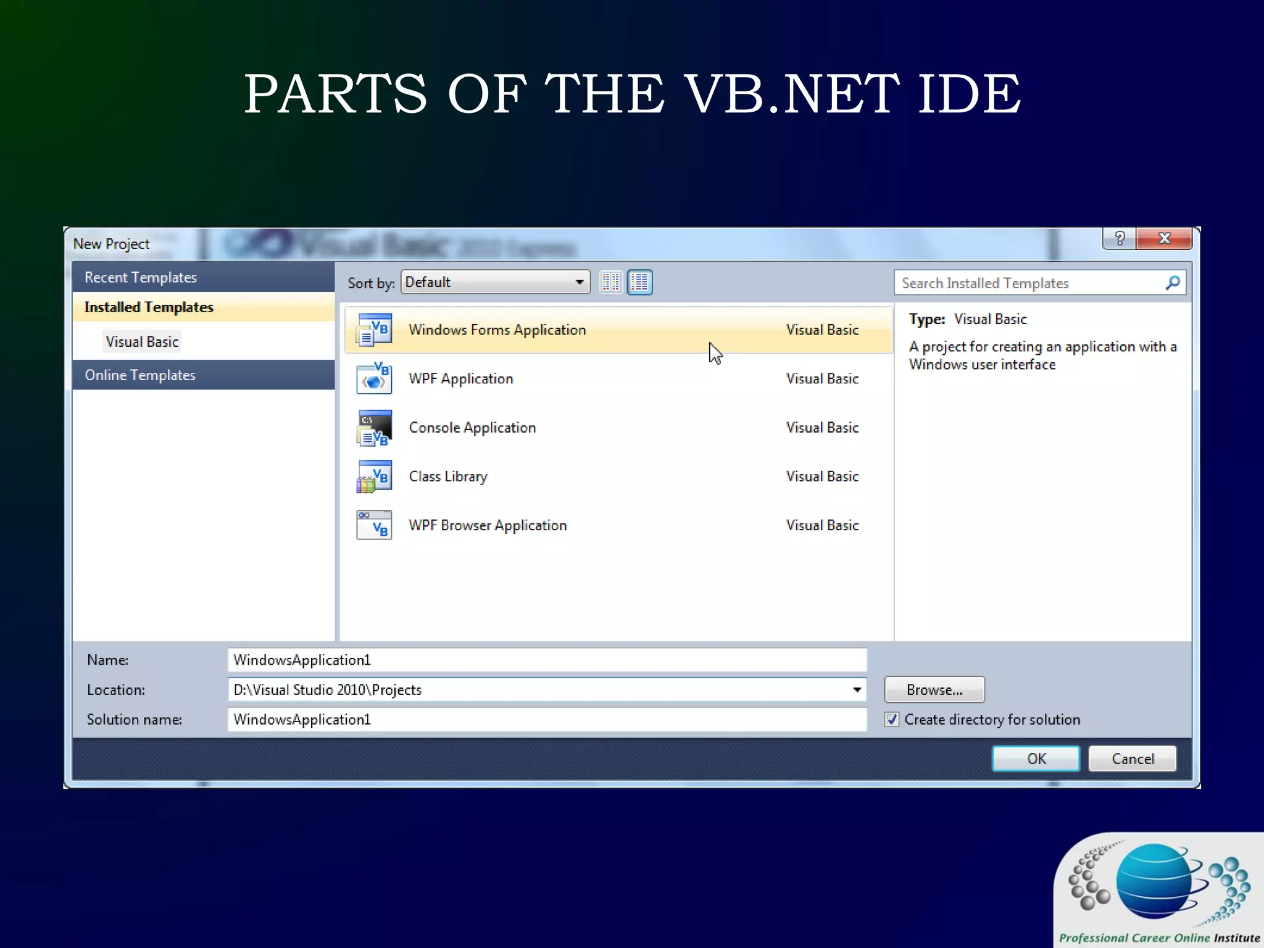
Task: Click 'Visual Basic' label in WPF Browser Application row
Action: [x=823, y=525]
